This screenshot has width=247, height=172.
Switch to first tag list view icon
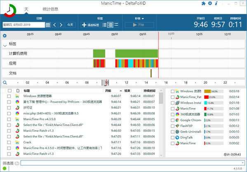104,25
